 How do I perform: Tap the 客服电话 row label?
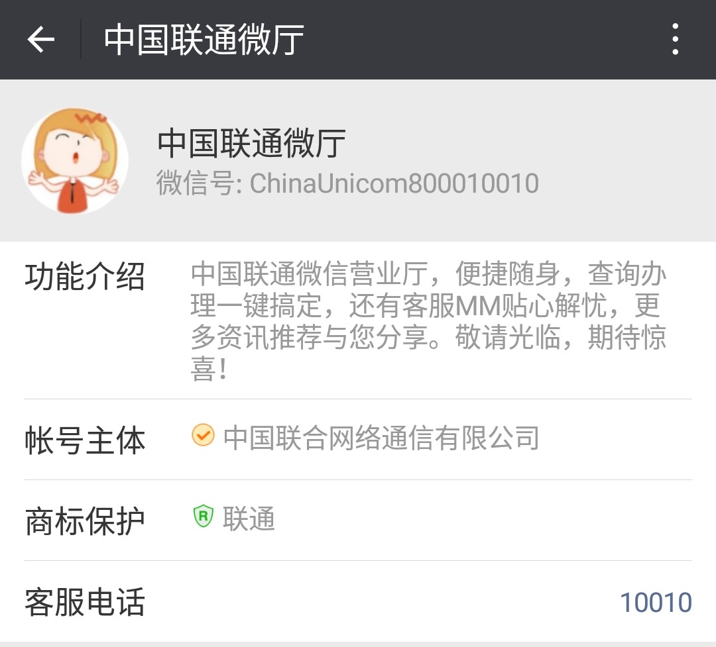click(85, 602)
